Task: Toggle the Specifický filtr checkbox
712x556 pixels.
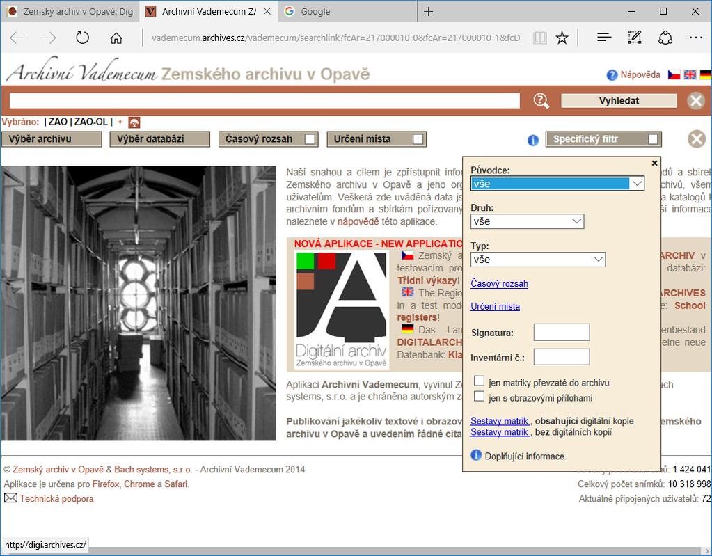Action: coord(653,139)
